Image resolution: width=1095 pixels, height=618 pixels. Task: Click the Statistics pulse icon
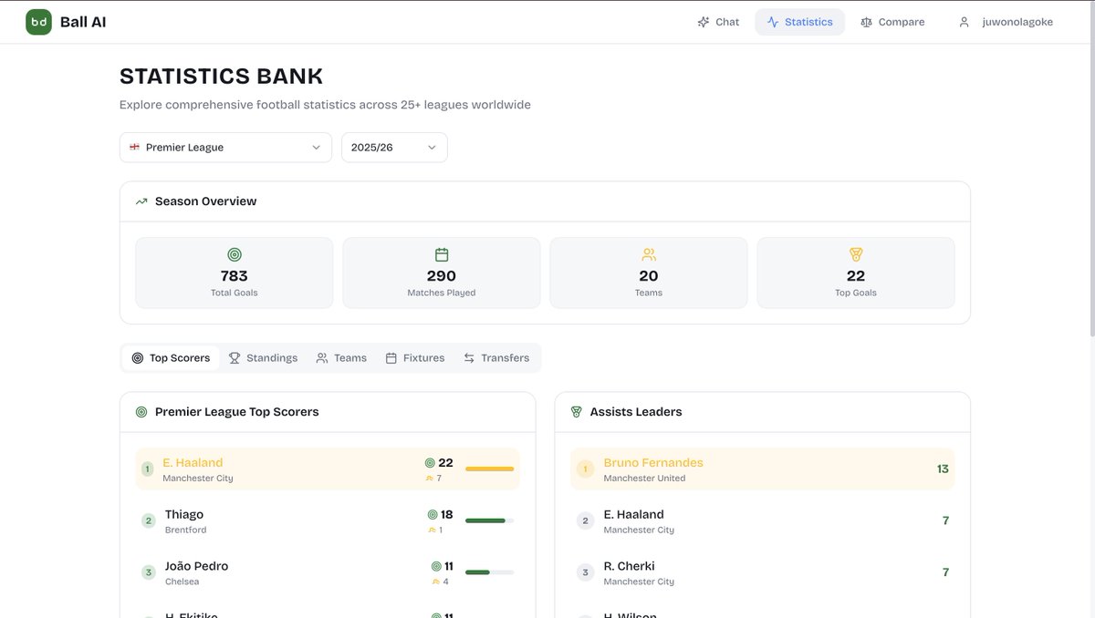click(773, 22)
